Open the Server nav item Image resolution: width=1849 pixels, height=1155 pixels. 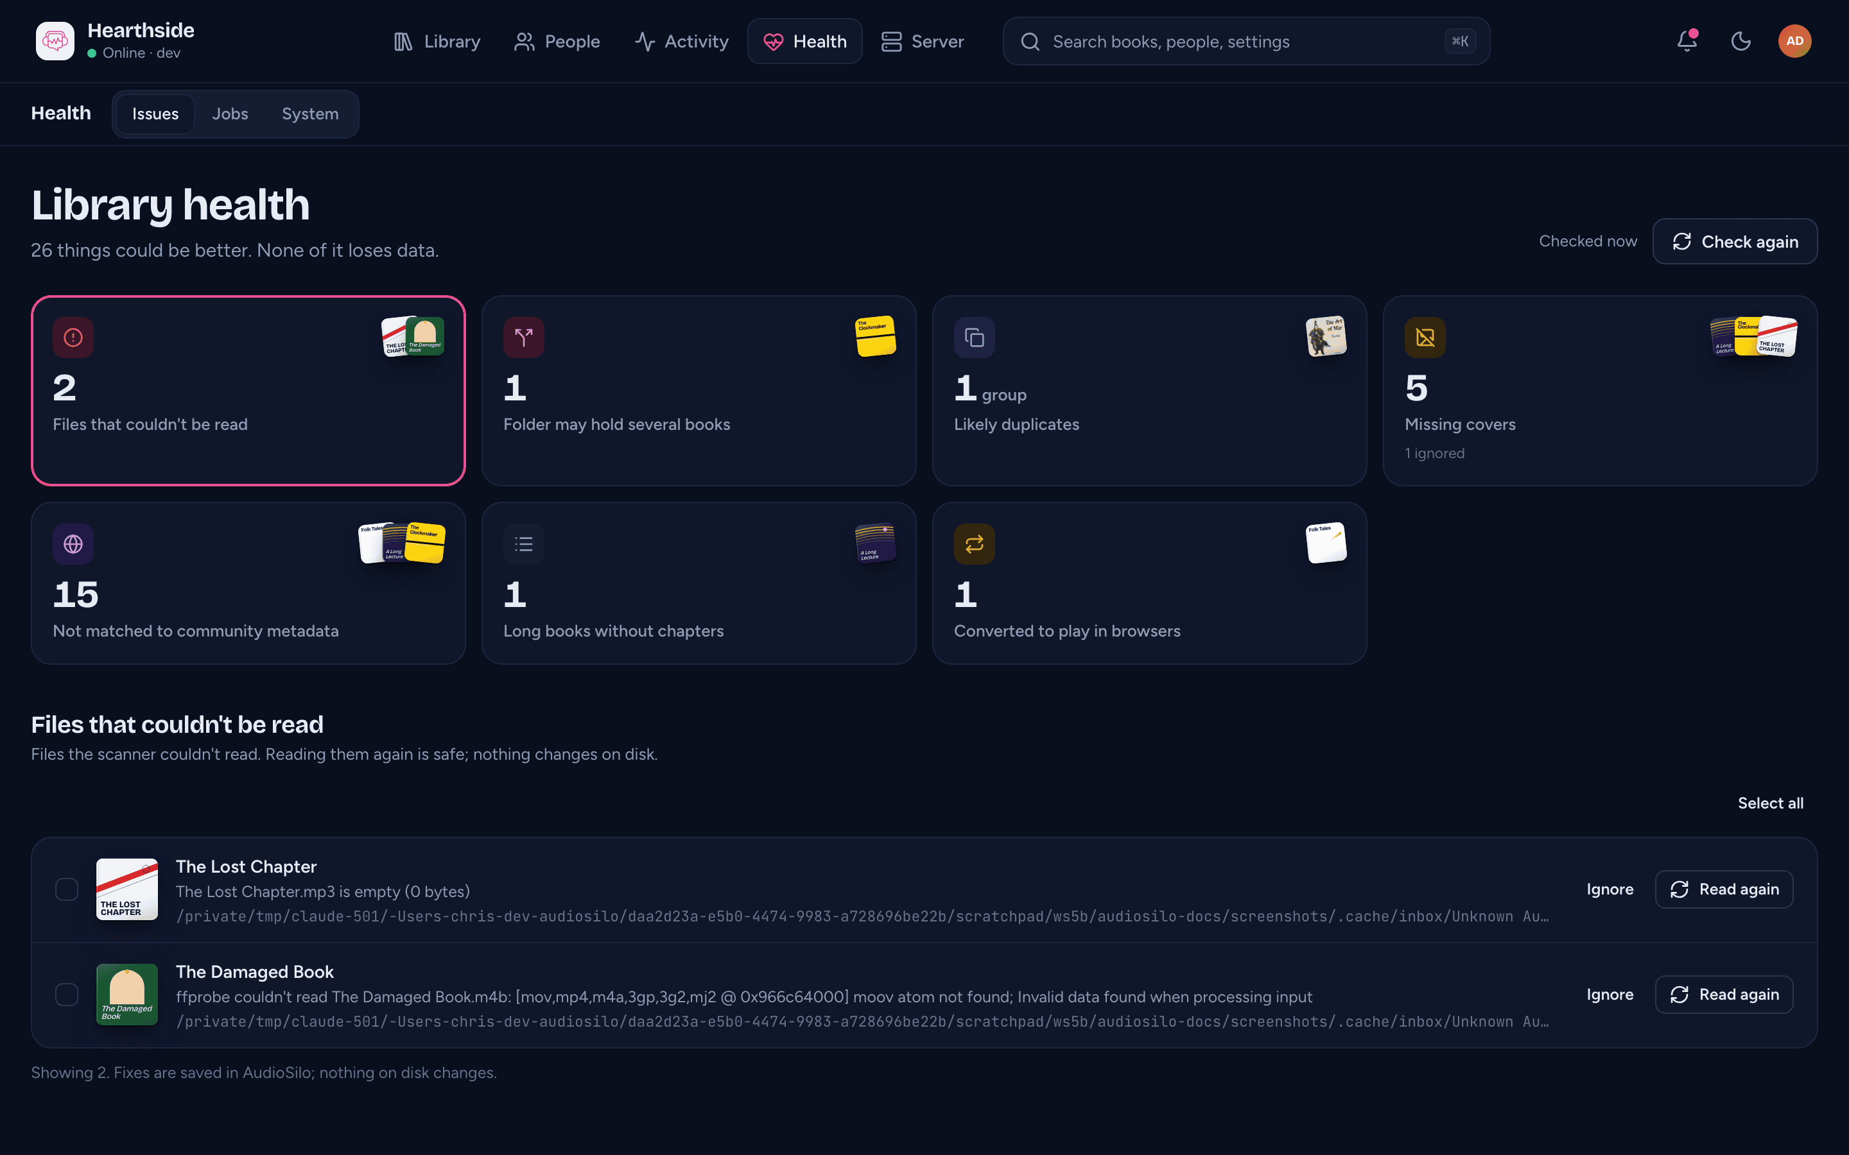click(x=922, y=41)
